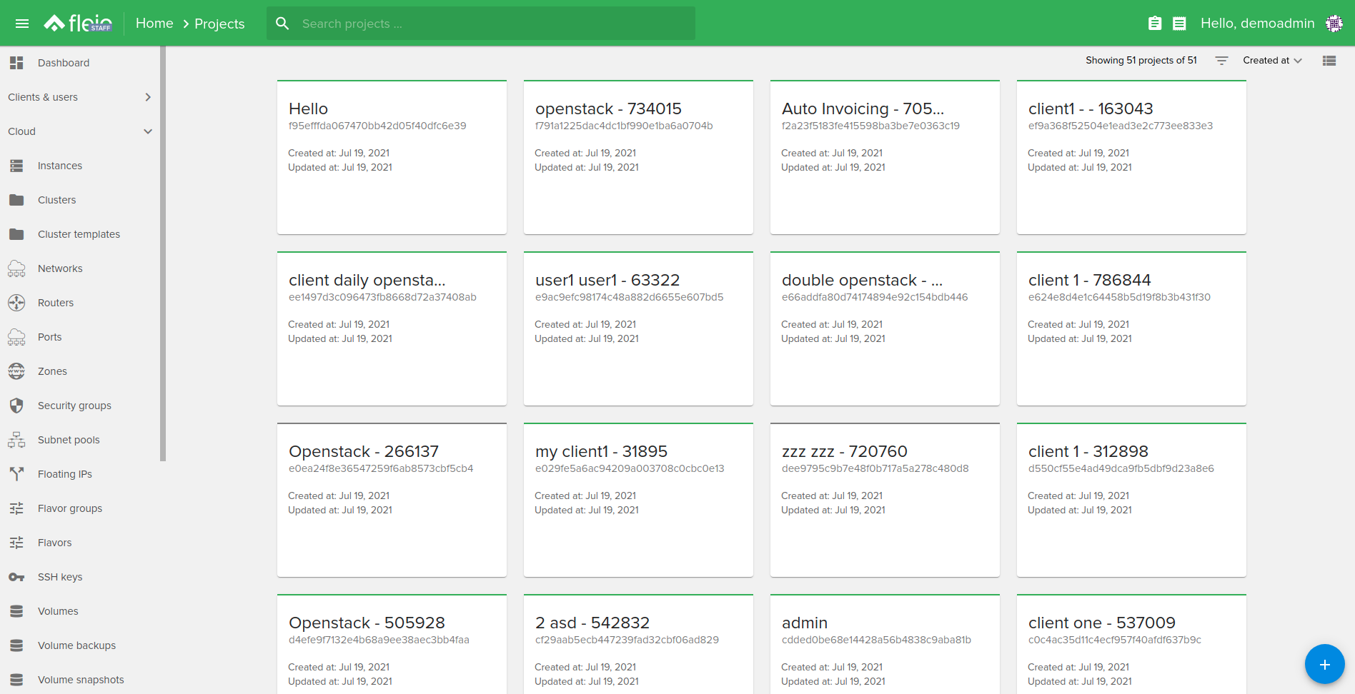
Task: Toggle the filter panel for projects
Action: point(1221,61)
